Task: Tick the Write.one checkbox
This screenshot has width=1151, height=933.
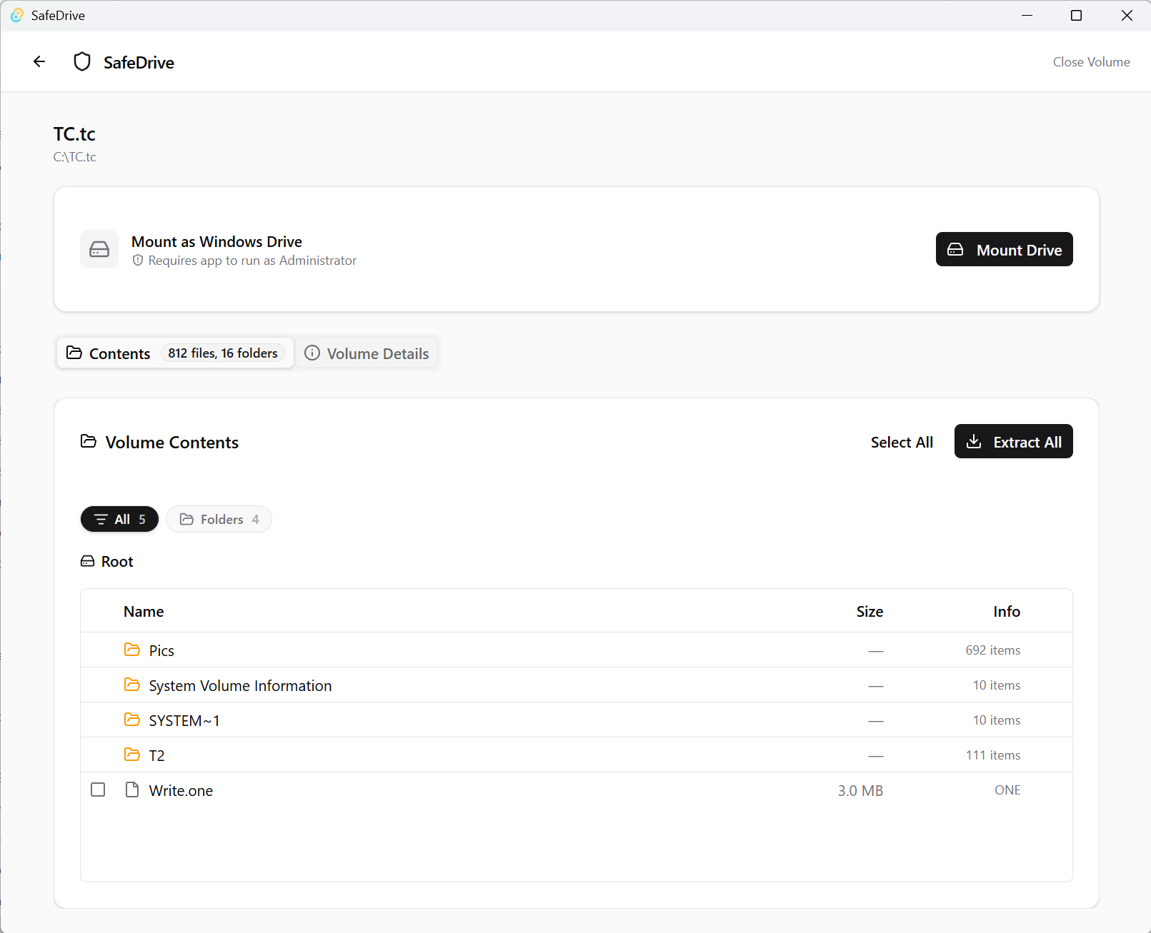Action: [98, 790]
